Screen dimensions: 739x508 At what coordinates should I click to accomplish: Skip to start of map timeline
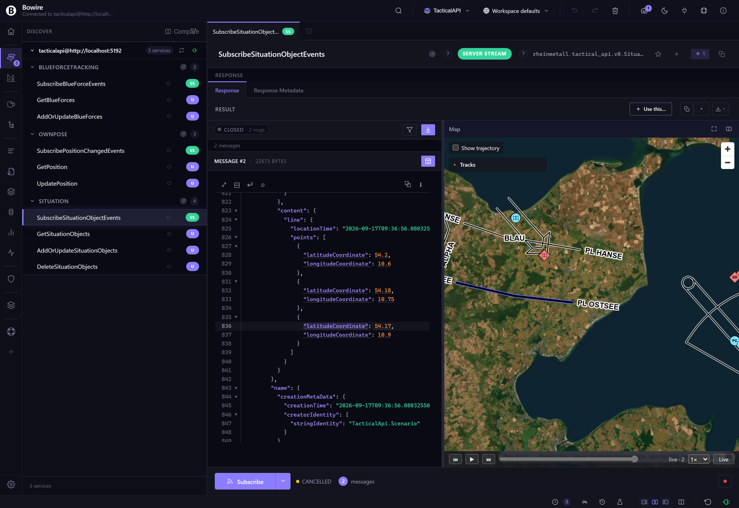pyautogui.click(x=455, y=459)
